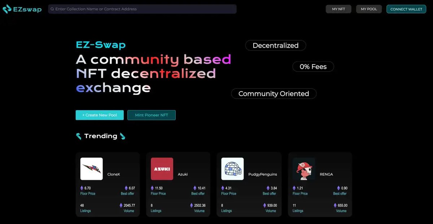Click PudgyPenguins floor price value 4.31
433x224 pixels.
pos(229,188)
